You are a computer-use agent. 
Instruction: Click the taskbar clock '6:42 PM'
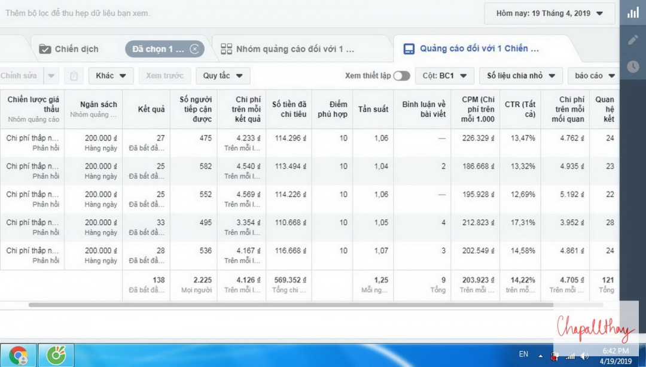[615, 351]
